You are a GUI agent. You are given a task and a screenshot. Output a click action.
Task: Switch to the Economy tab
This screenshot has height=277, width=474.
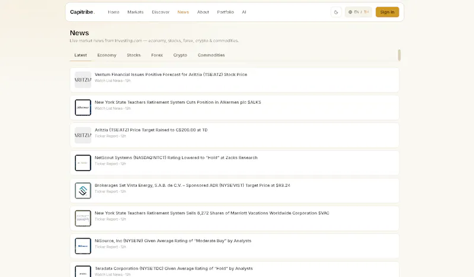click(107, 55)
